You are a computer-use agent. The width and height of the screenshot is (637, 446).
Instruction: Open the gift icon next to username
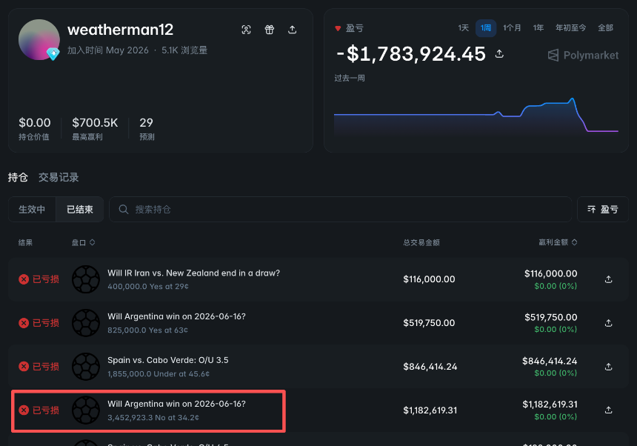[x=270, y=30]
